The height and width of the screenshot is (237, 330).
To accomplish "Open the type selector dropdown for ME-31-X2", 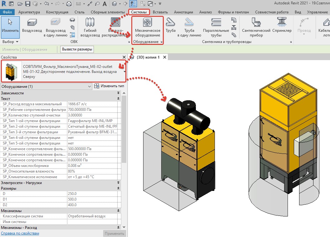I will click(124, 72).
